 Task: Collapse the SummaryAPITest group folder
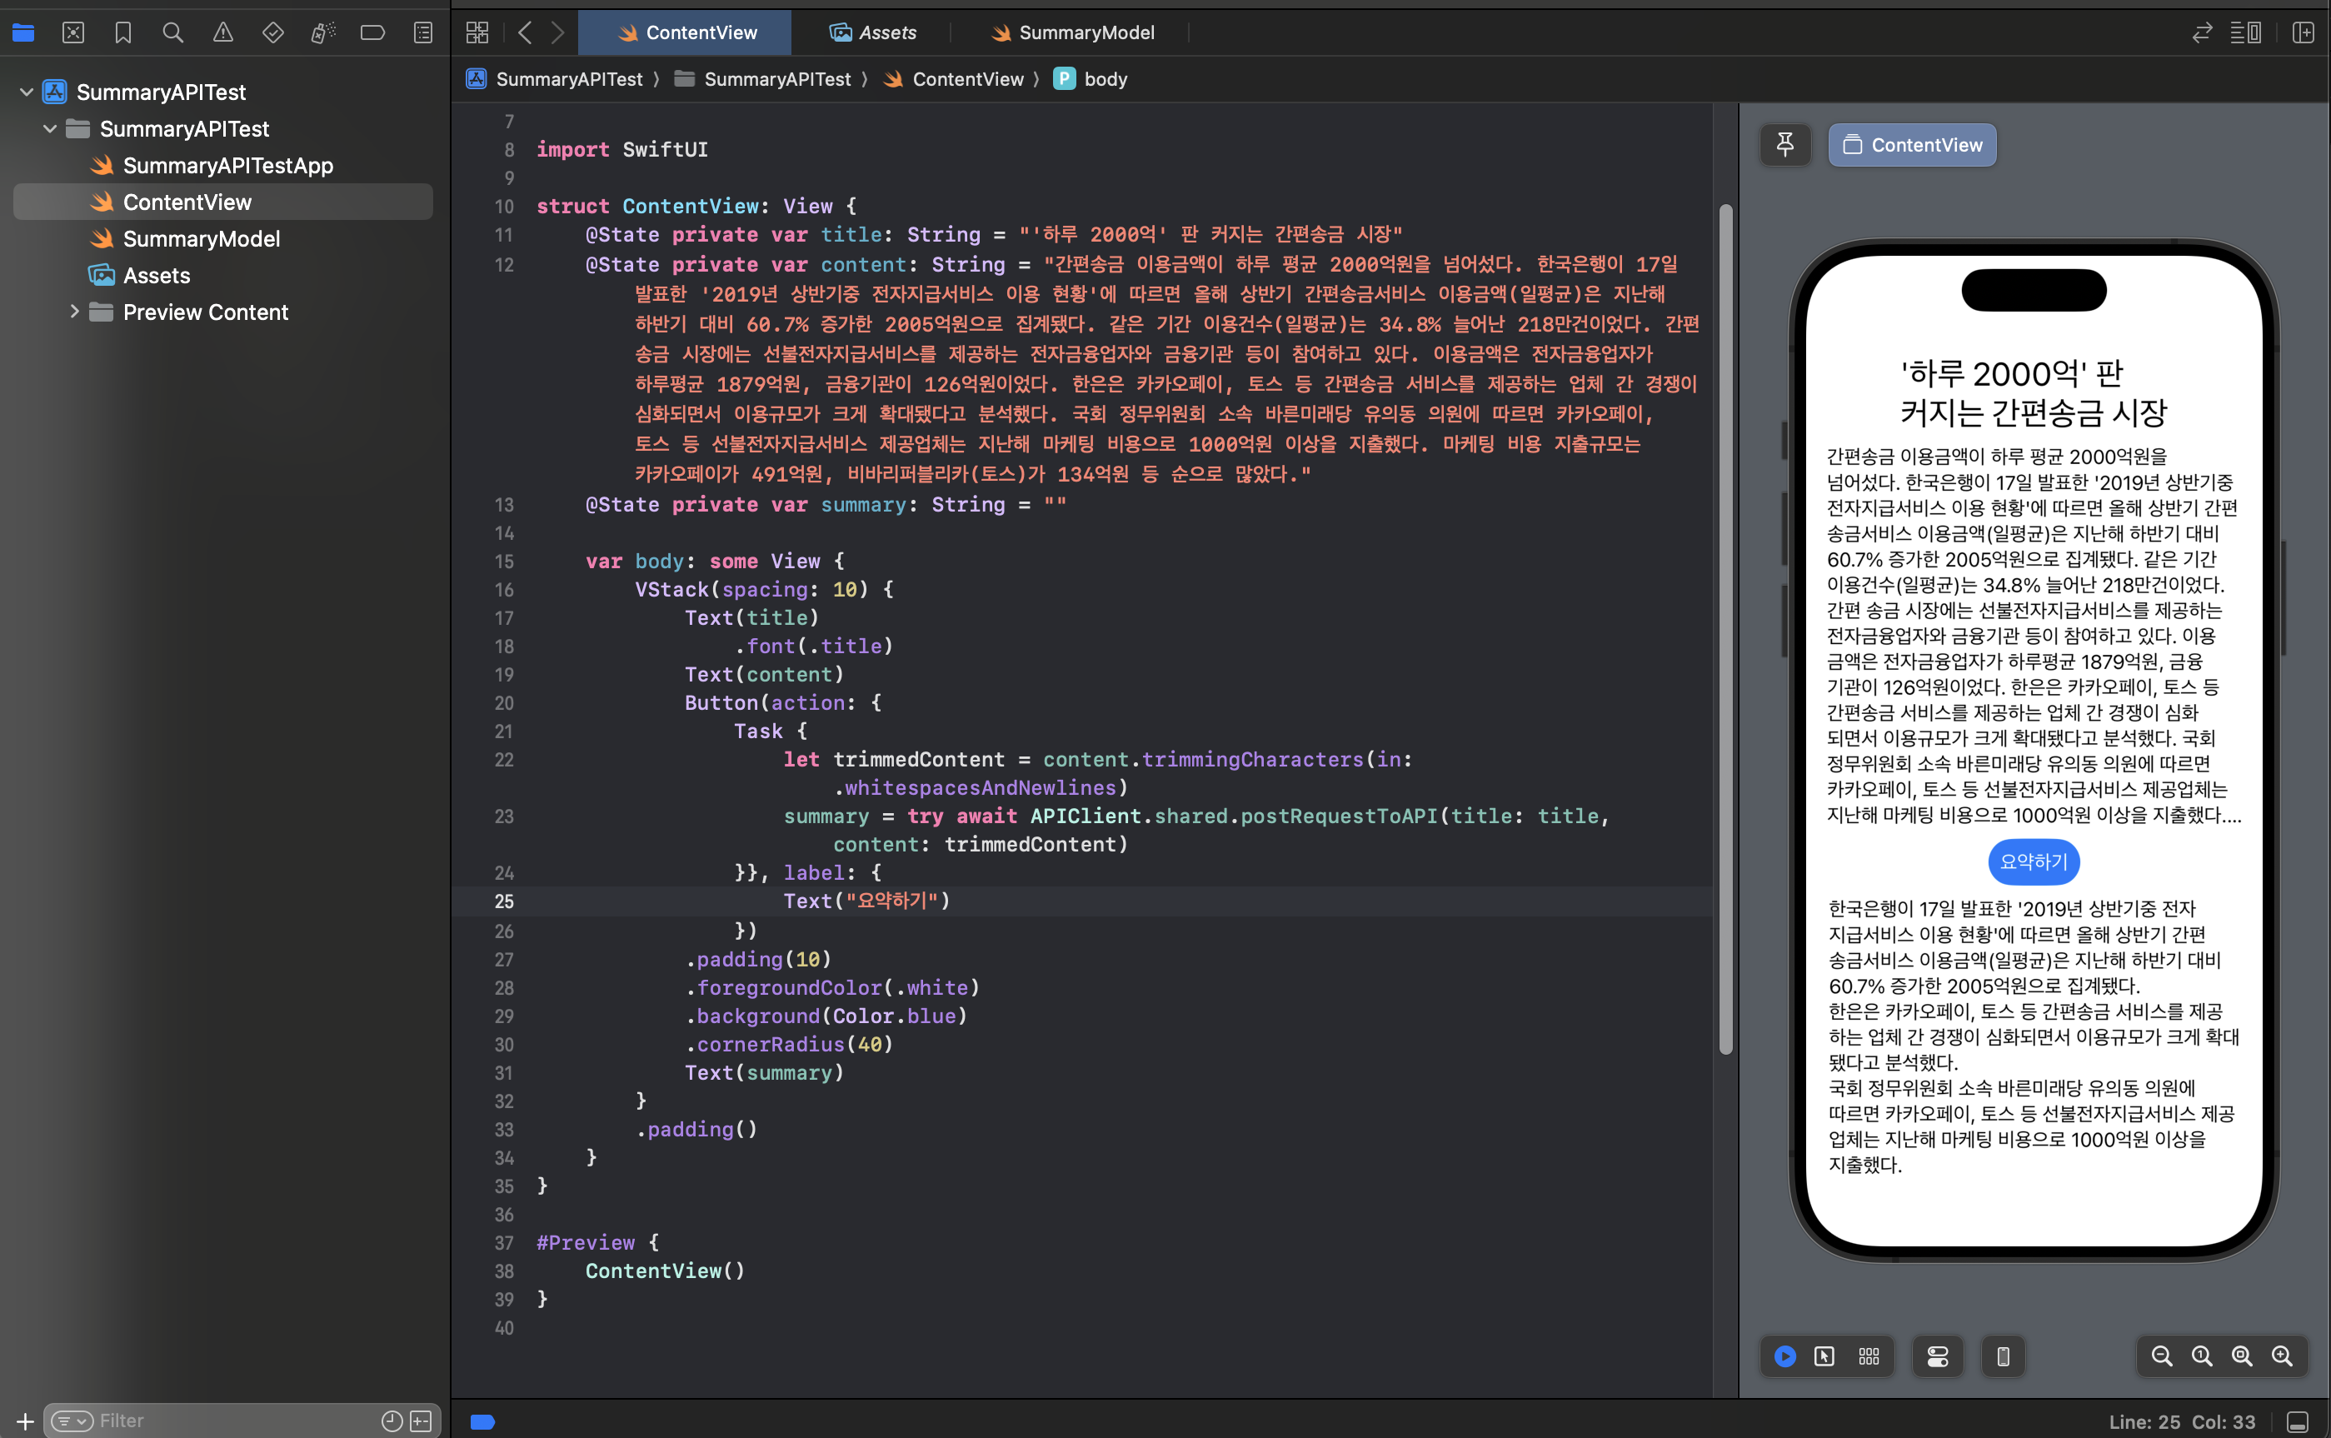[51, 128]
